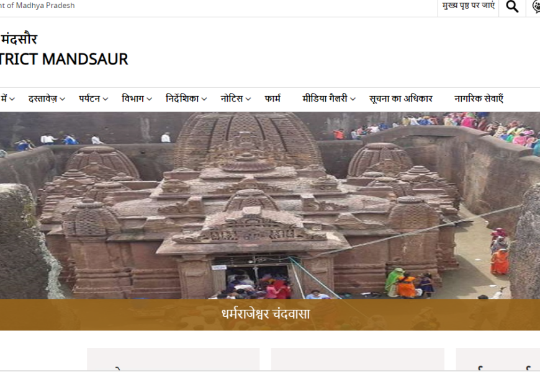Click the leftmost card below the banner
The width and height of the screenshot is (540, 372).
click(173, 360)
